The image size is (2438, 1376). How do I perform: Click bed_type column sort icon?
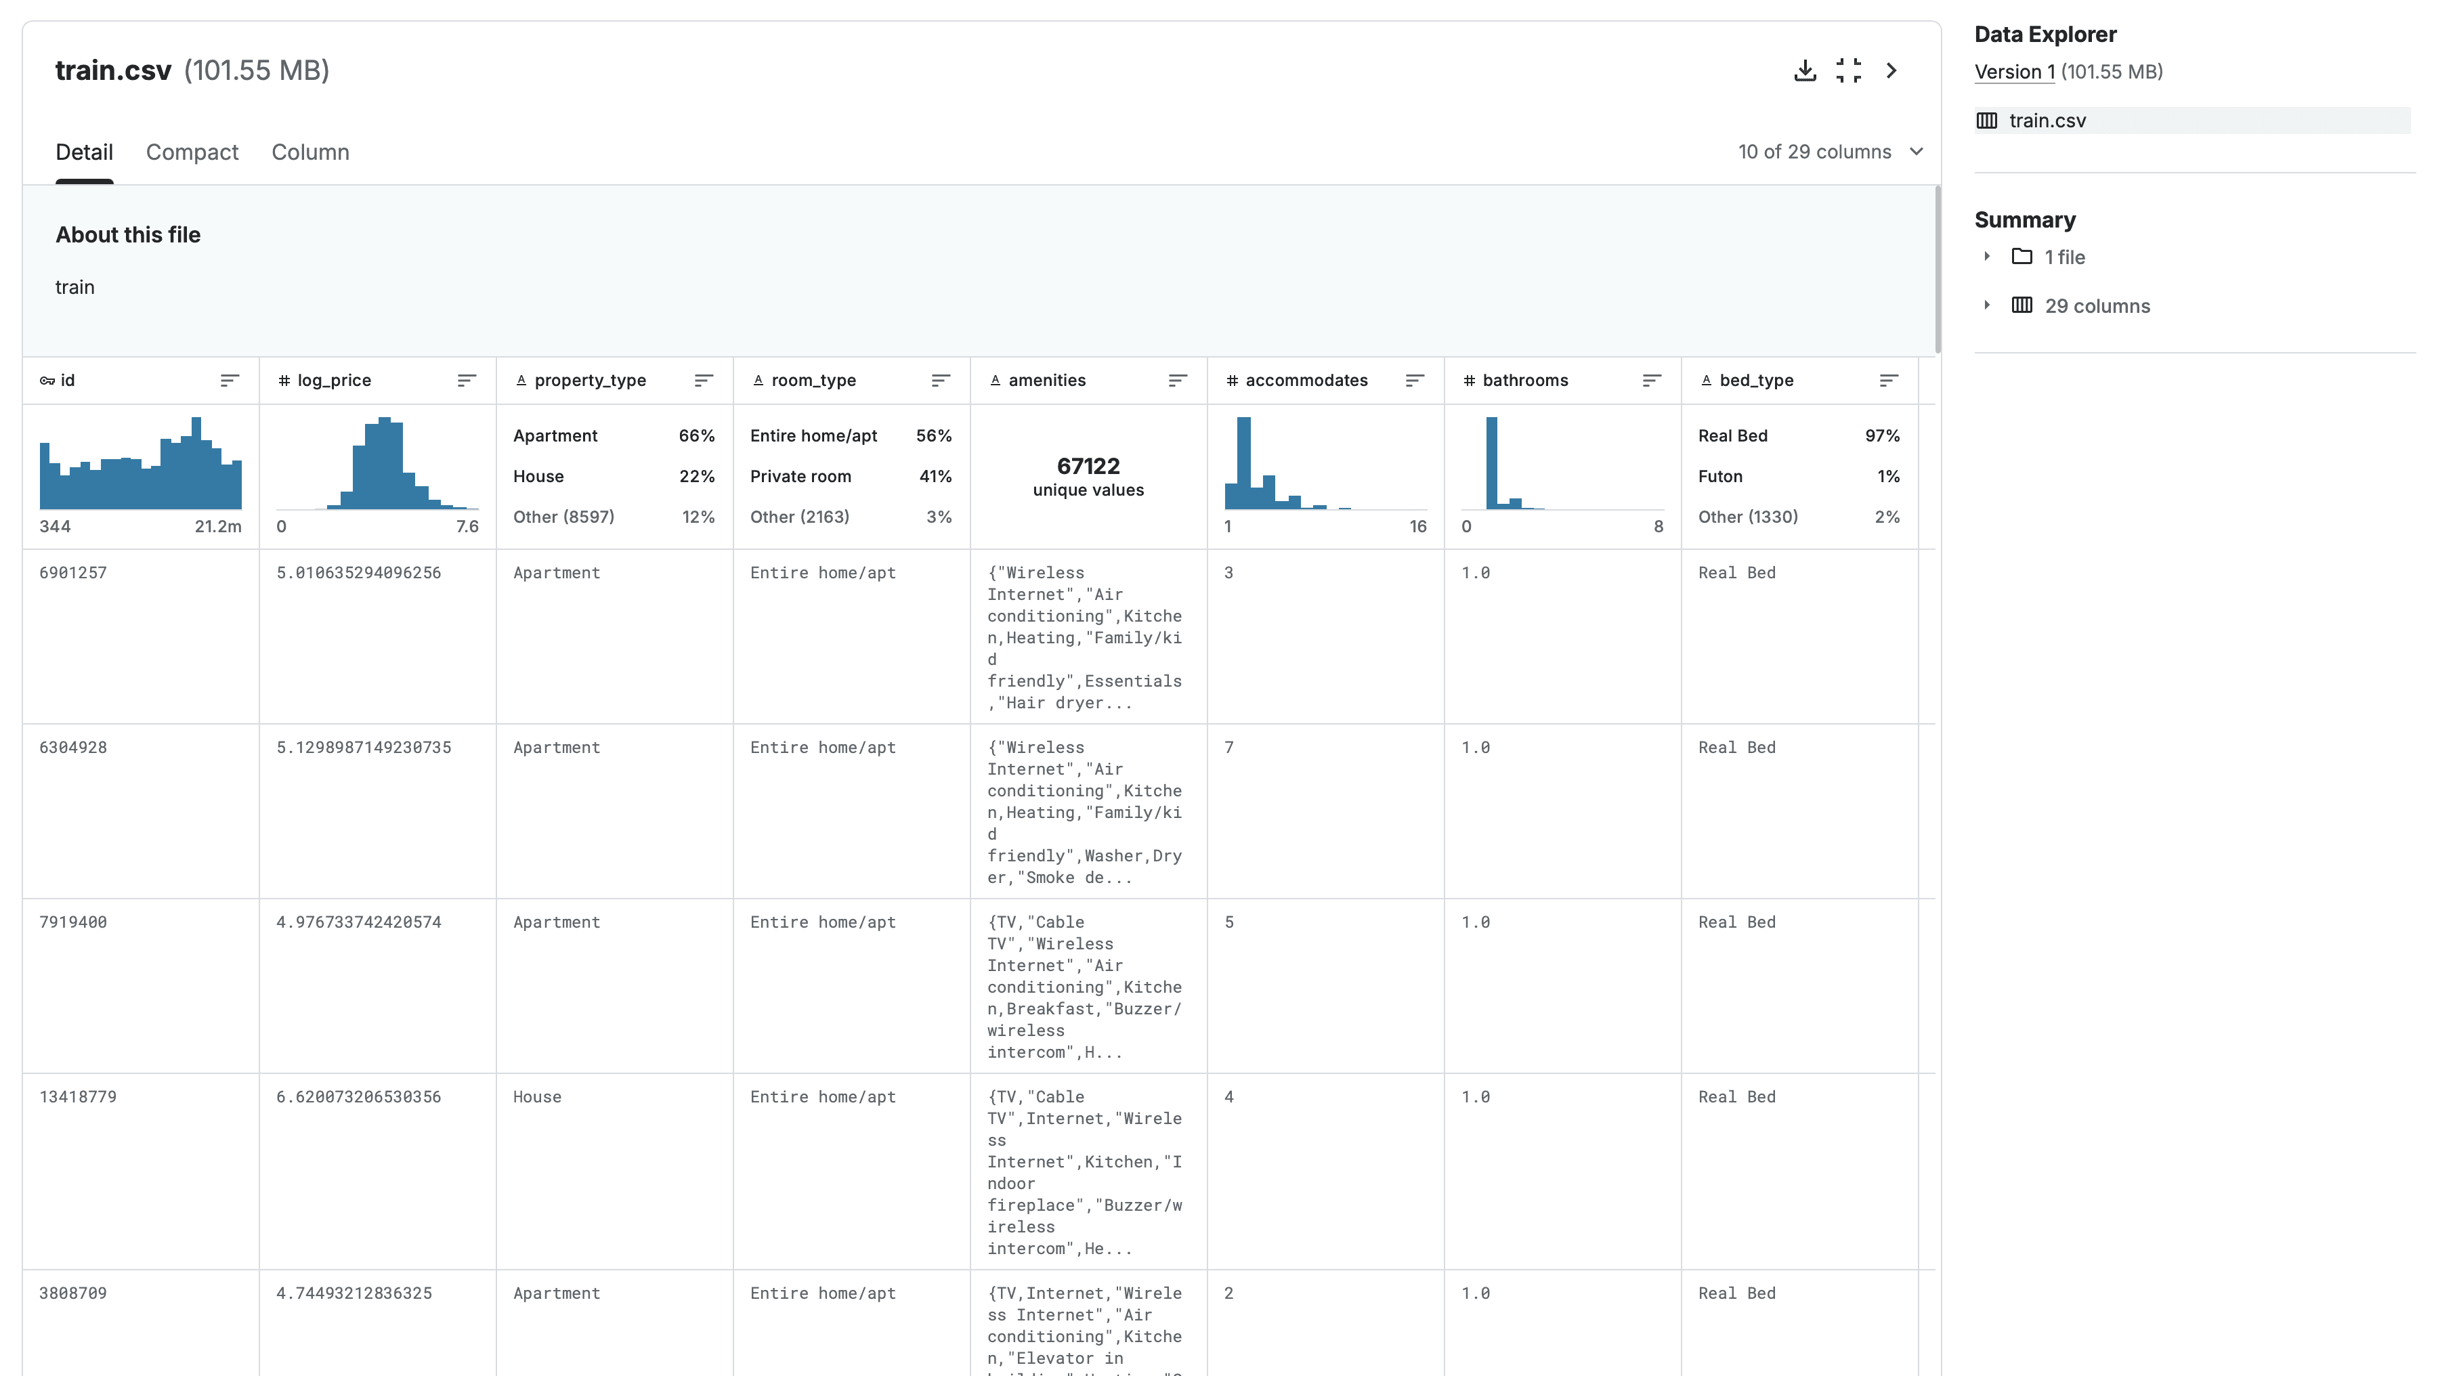pos(1888,381)
